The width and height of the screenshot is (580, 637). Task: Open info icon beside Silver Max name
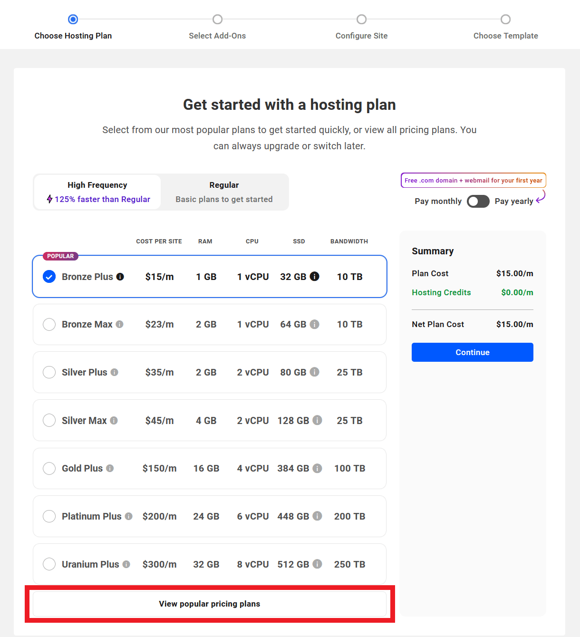tap(114, 420)
